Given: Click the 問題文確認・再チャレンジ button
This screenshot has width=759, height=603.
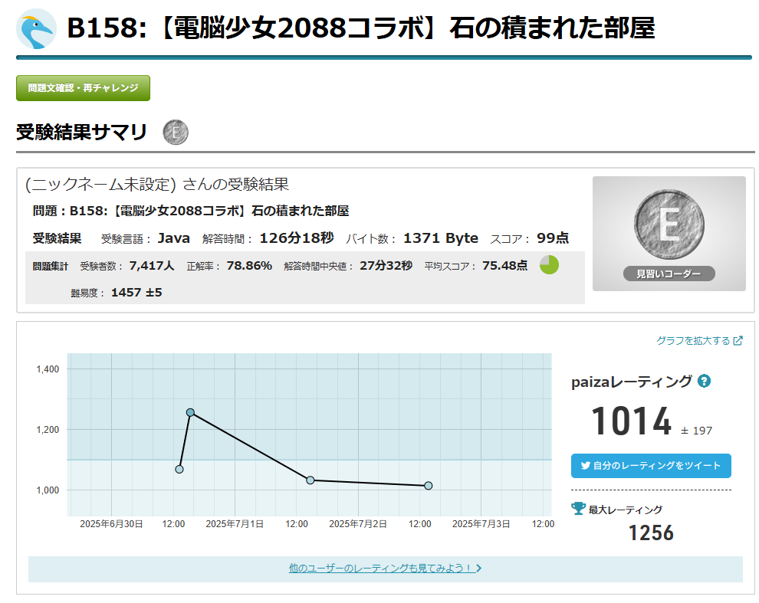Looking at the screenshot, I should [83, 88].
